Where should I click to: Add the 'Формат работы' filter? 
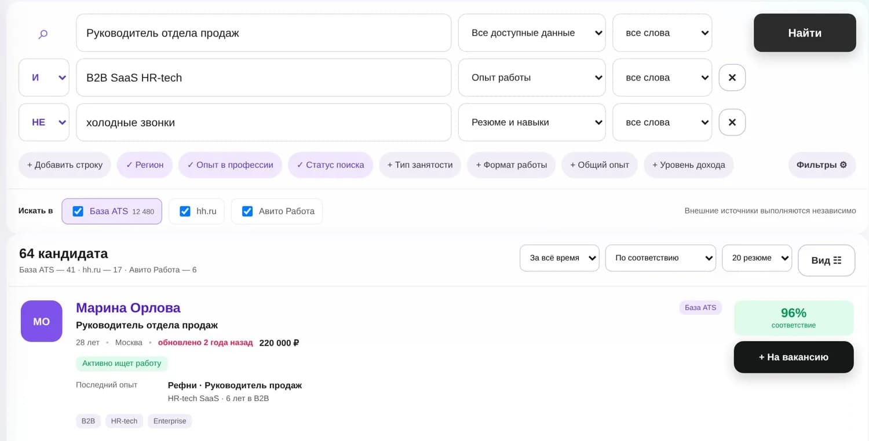click(x=512, y=165)
